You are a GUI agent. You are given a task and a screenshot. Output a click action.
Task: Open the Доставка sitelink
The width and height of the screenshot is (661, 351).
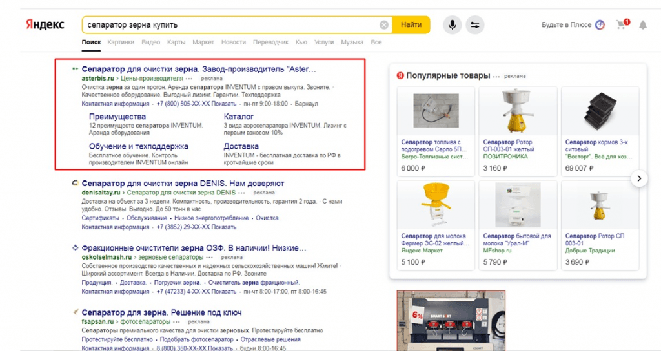pyautogui.click(x=241, y=146)
